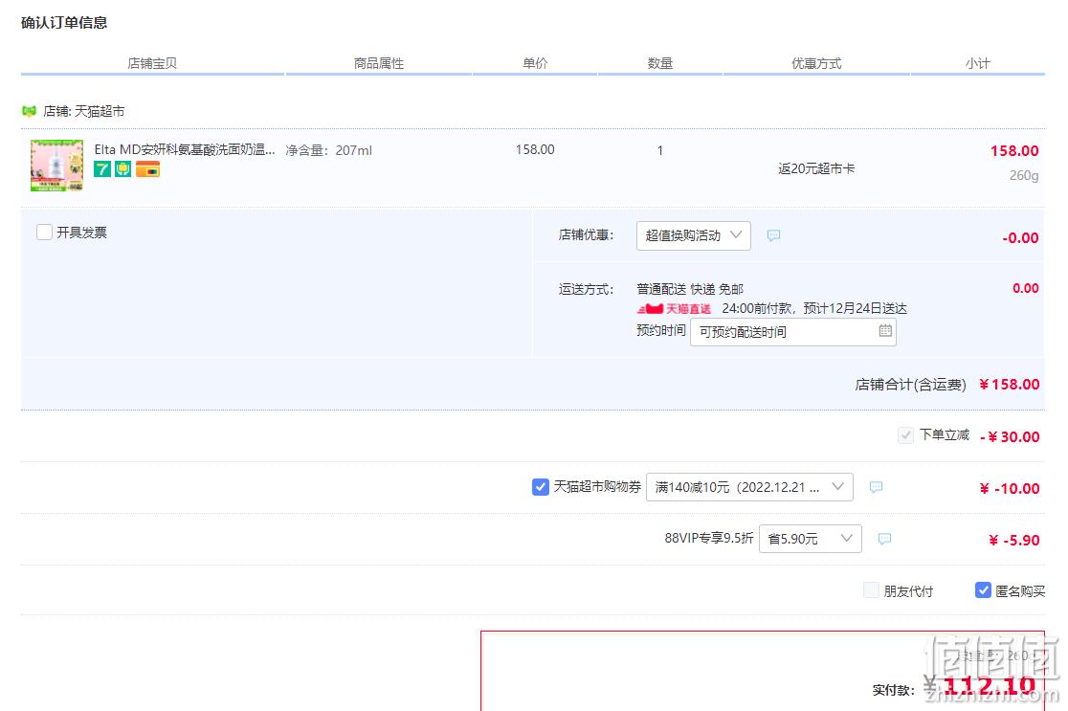Click the 单价 column header
Viewport: 1068px width, 711px height.
click(535, 63)
